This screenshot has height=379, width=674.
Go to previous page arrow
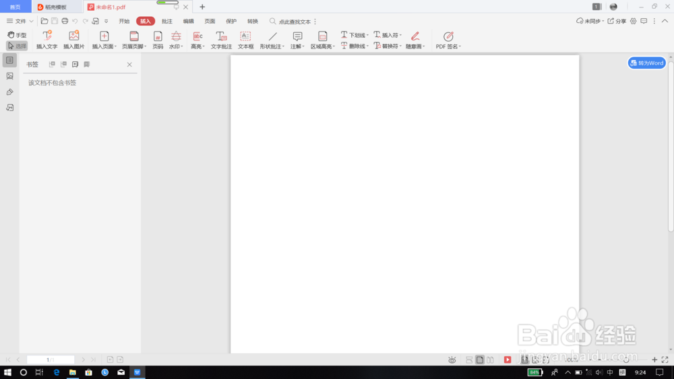pos(18,359)
